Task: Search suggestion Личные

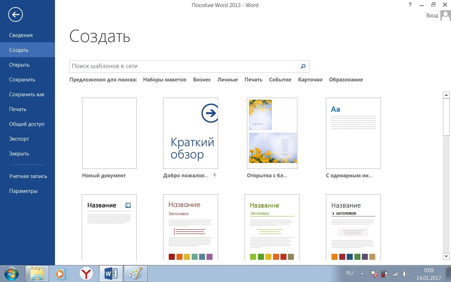Action: point(228,80)
